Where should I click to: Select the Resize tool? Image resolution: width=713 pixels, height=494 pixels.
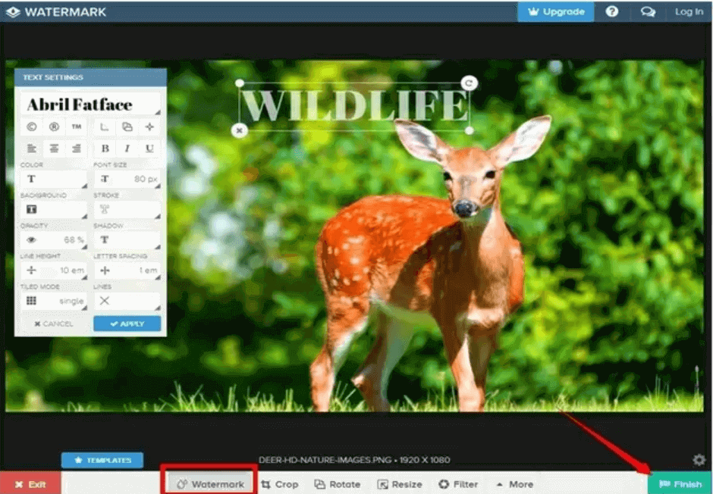pos(400,484)
